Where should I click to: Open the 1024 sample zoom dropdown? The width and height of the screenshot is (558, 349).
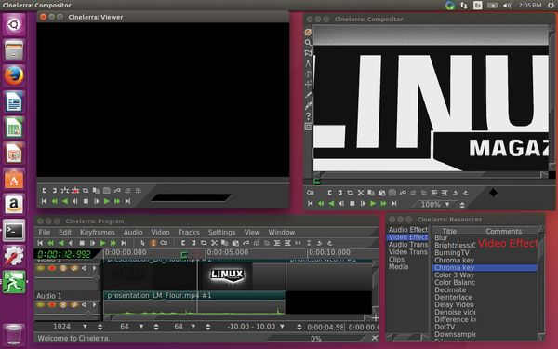[85, 327]
